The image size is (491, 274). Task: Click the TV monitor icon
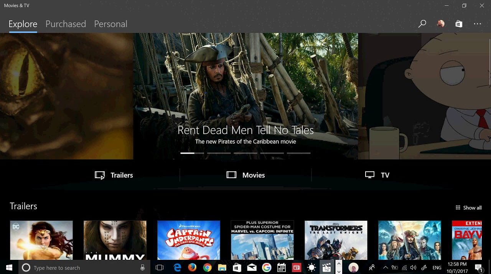pos(369,175)
